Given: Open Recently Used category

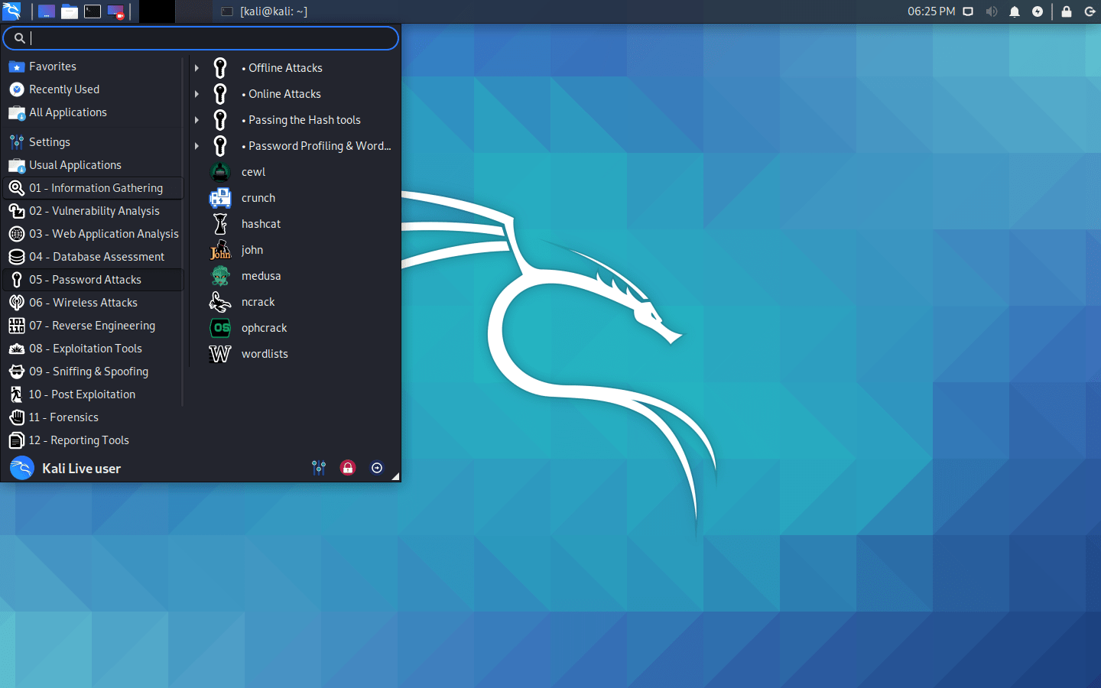Looking at the screenshot, I should tap(93, 89).
